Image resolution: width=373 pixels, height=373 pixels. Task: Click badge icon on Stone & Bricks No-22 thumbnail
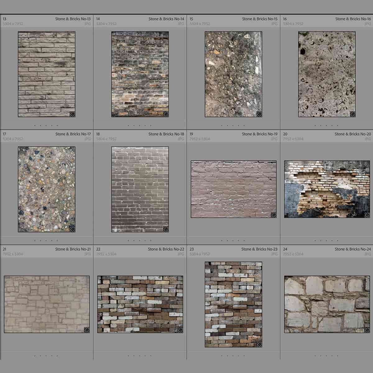point(180,330)
